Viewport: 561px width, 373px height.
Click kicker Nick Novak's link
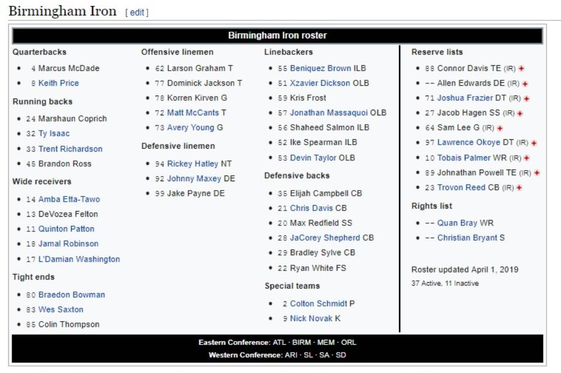(311, 319)
